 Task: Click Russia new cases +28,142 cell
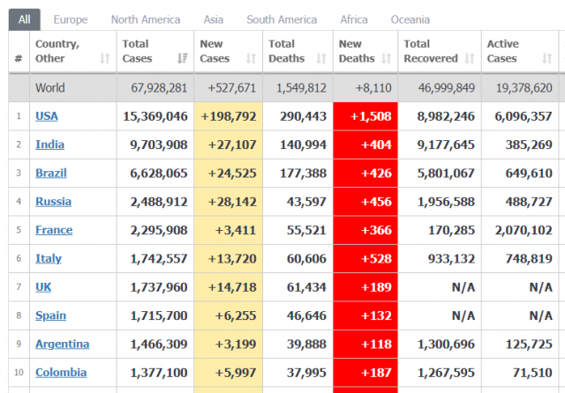point(229,202)
